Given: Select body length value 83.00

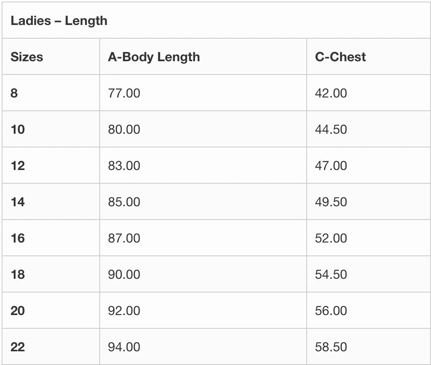Looking at the screenshot, I should [x=124, y=166].
